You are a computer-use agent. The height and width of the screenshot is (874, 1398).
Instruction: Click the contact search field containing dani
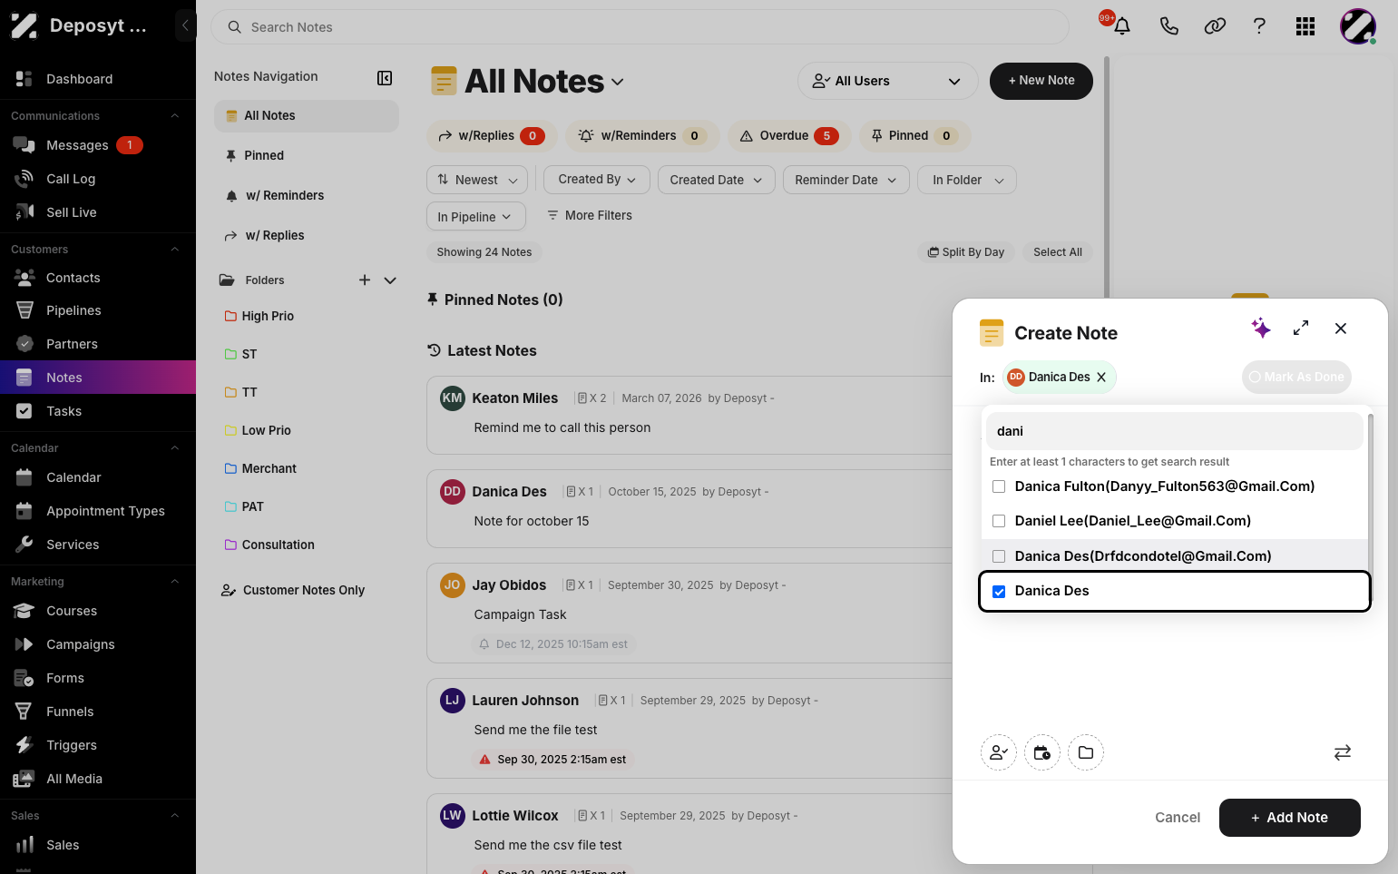click(1175, 431)
